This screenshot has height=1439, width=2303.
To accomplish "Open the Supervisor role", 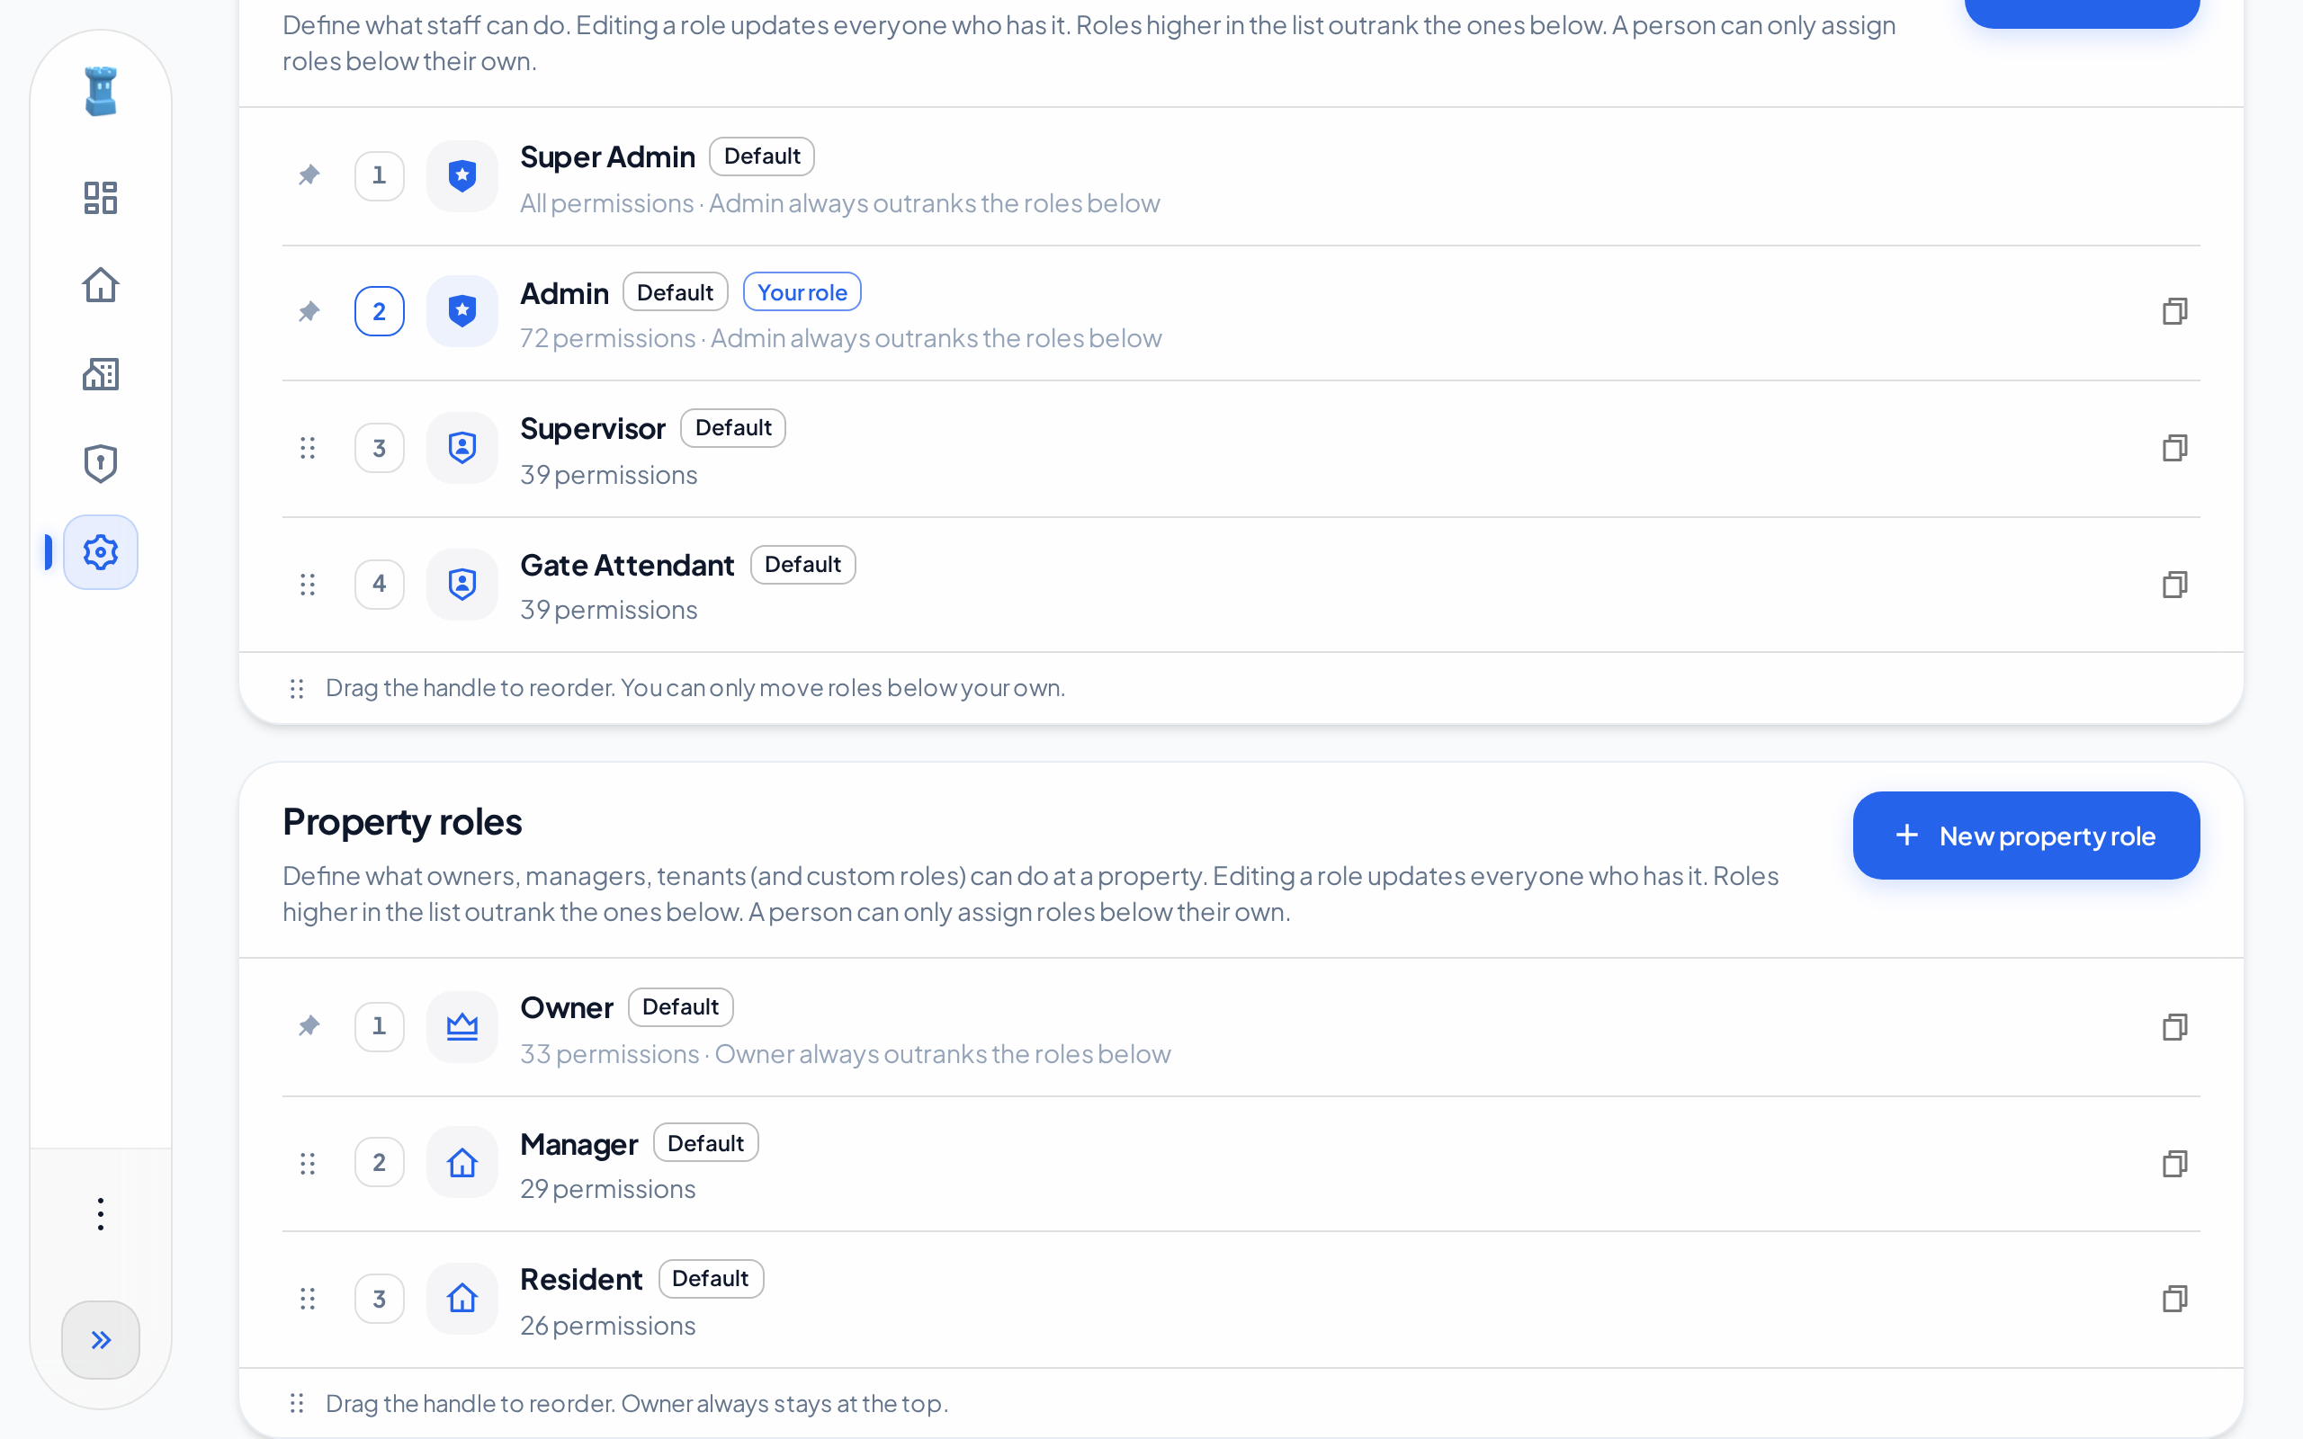I will (1241, 449).
